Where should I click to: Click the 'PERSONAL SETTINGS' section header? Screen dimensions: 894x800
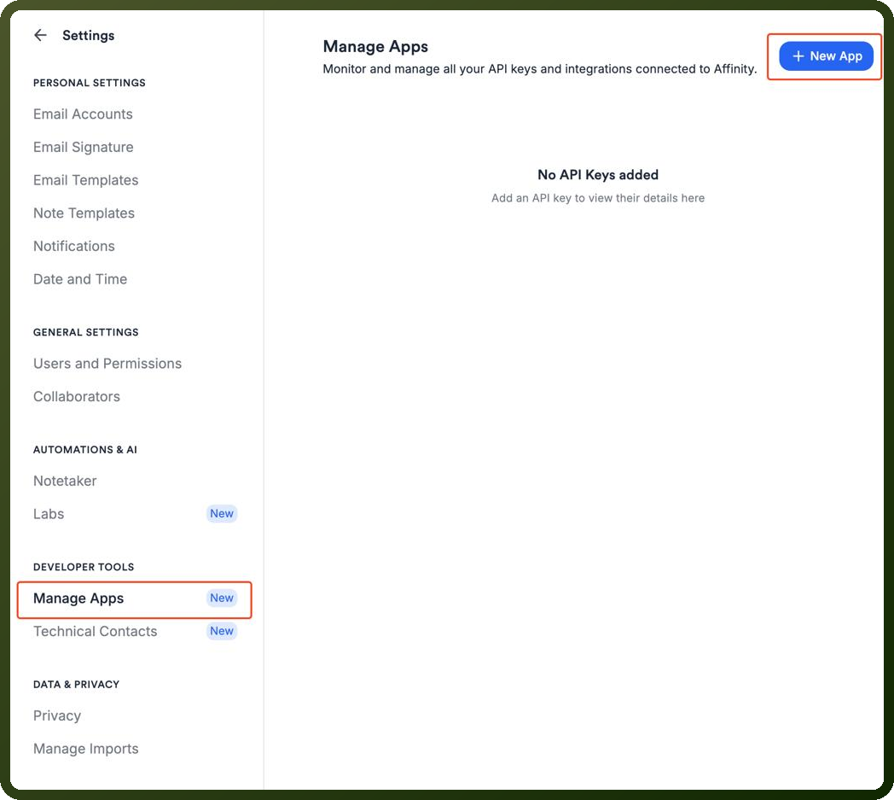[x=89, y=83]
